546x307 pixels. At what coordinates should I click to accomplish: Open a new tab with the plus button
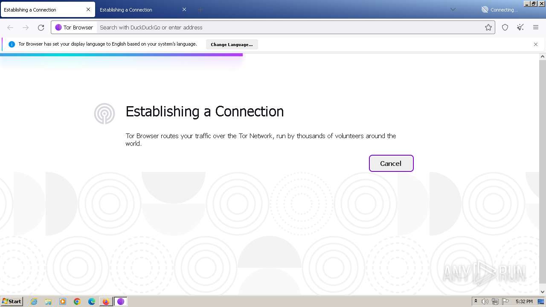click(x=200, y=9)
